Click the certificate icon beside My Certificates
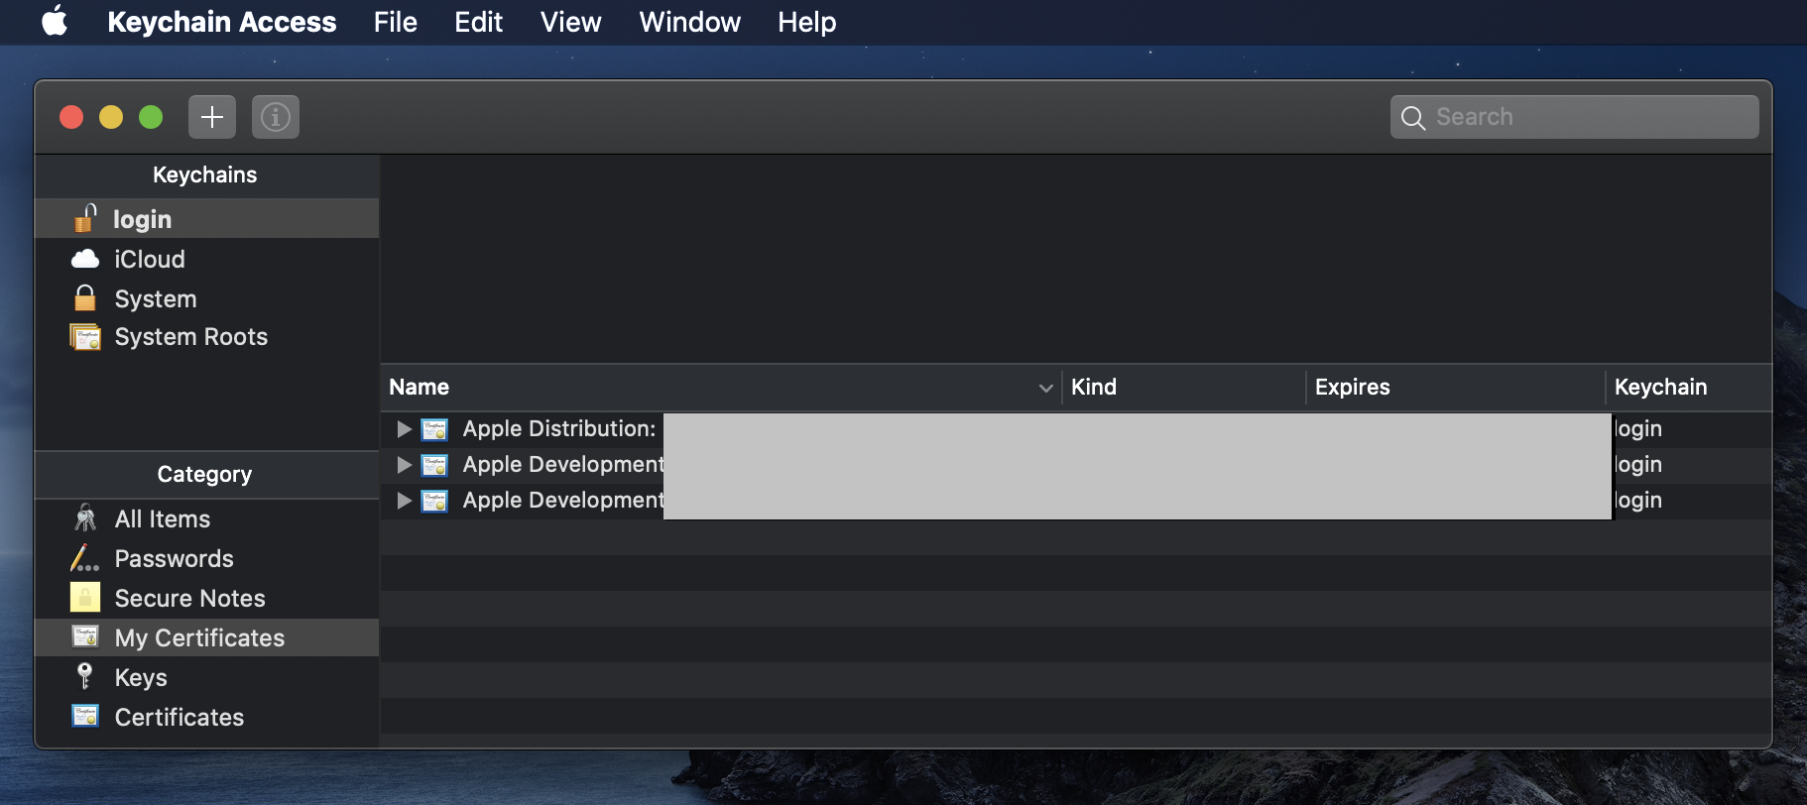The width and height of the screenshot is (1807, 805). (x=85, y=636)
